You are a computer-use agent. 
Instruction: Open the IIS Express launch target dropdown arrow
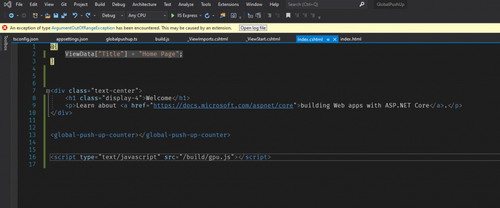[200, 16]
